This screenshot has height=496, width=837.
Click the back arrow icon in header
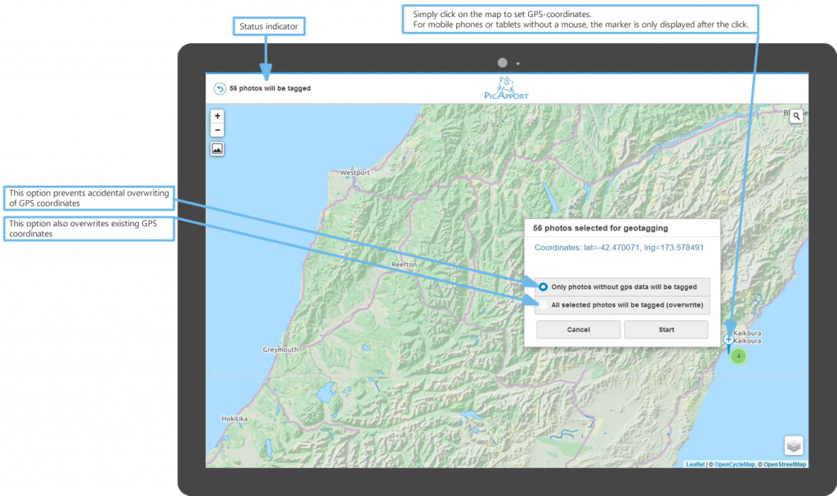tap(219, 89)
